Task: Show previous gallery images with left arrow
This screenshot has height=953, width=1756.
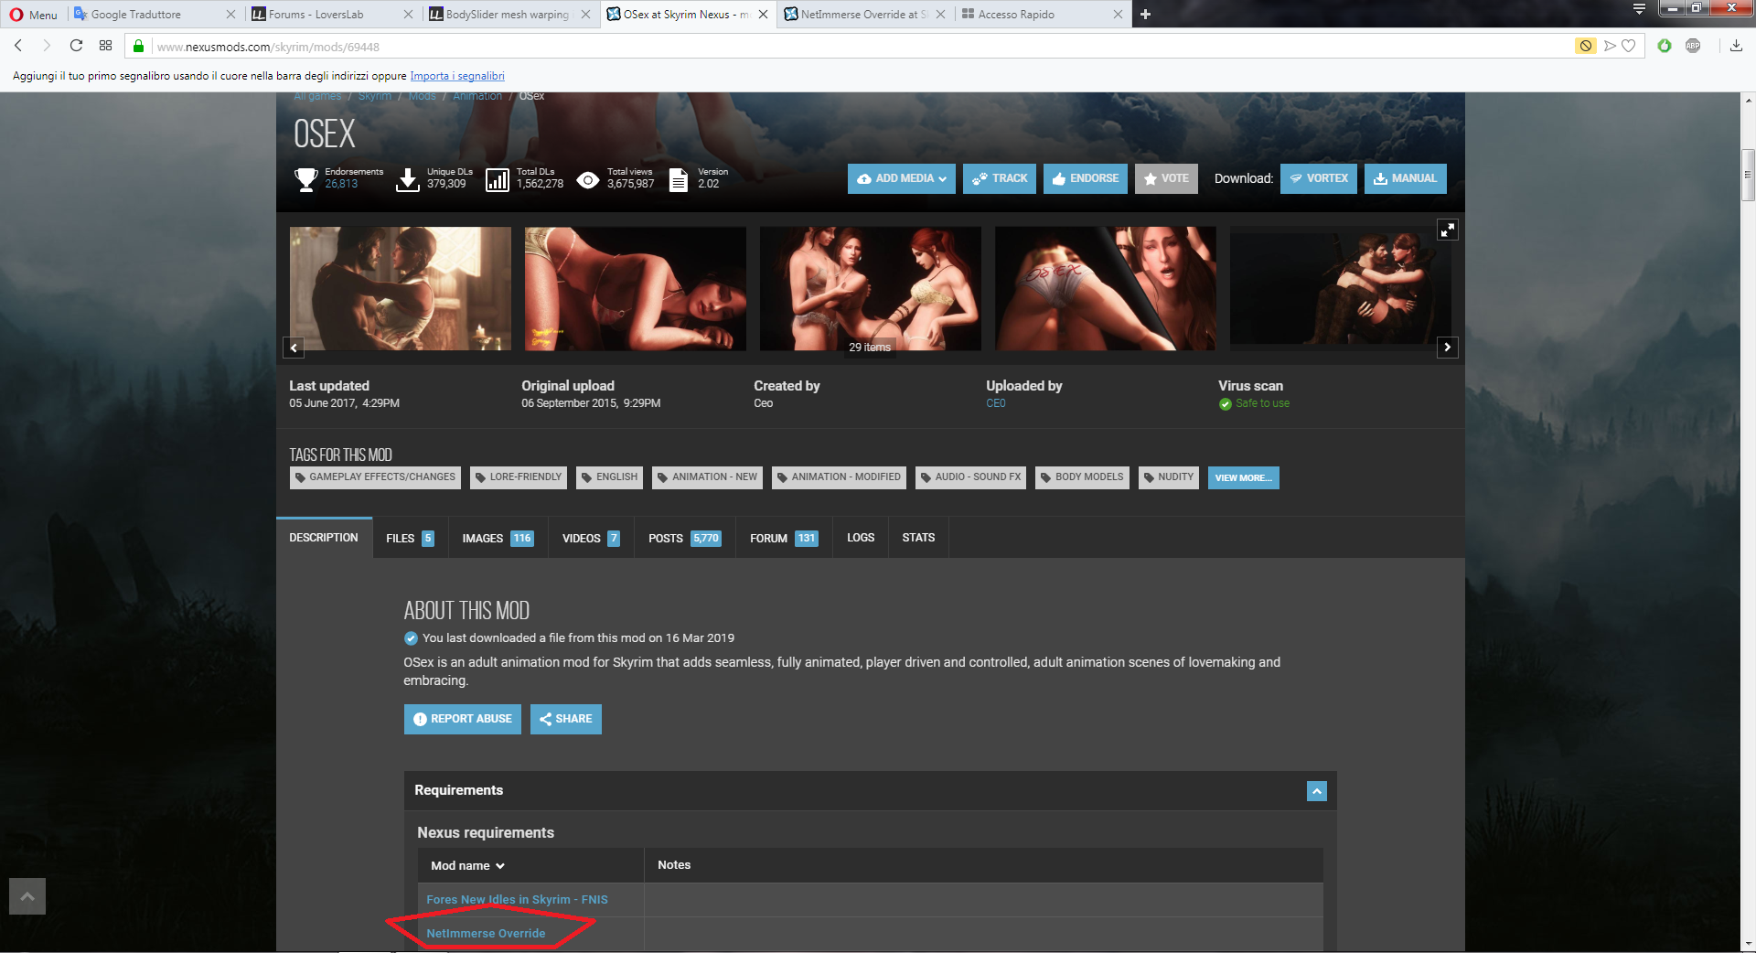Action: [x=294, y=348]
